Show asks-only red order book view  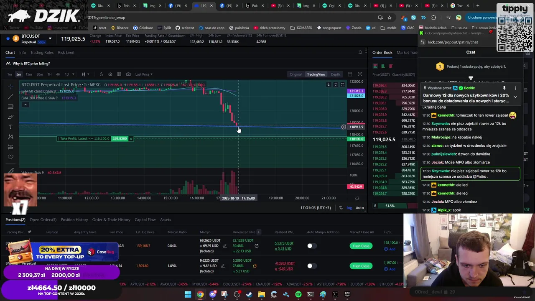[391, 66]
